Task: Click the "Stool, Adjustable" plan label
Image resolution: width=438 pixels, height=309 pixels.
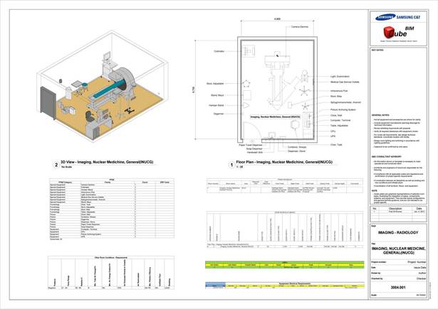Action: (215, 84)
